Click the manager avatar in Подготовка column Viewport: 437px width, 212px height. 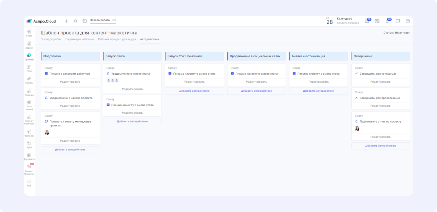pyautogui.click(x=47, y=133)
